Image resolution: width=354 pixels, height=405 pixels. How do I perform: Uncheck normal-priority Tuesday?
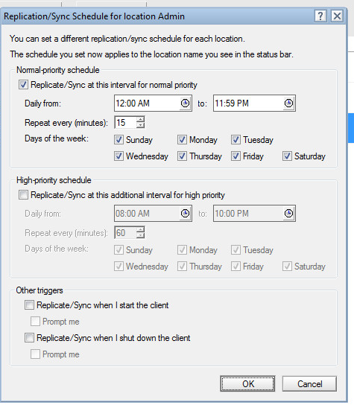236,140
